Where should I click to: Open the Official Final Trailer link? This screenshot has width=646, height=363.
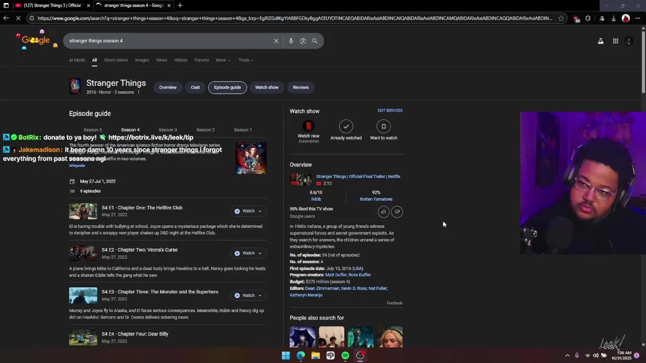[358, 176]
